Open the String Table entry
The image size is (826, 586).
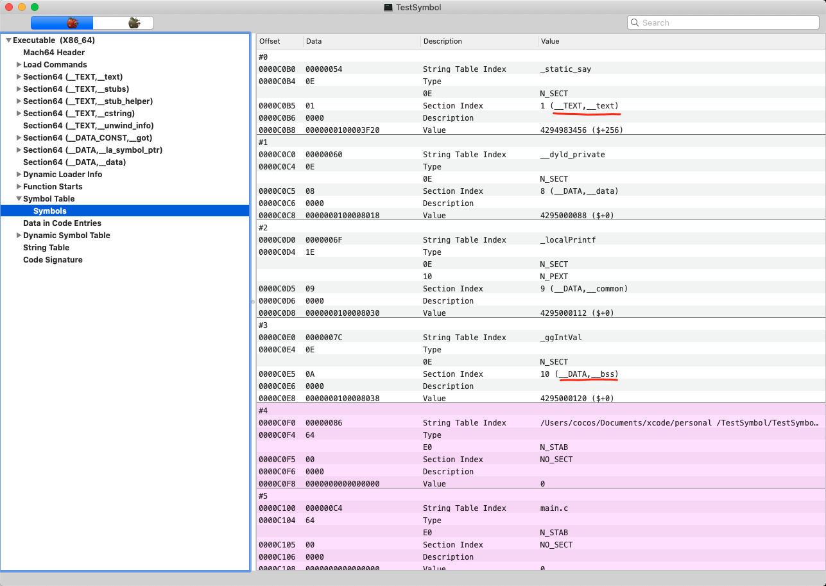46,248
